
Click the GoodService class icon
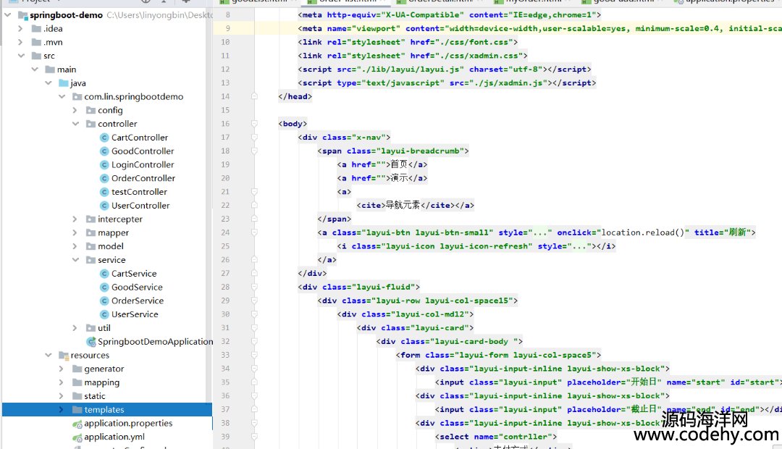tap(104, 288)
